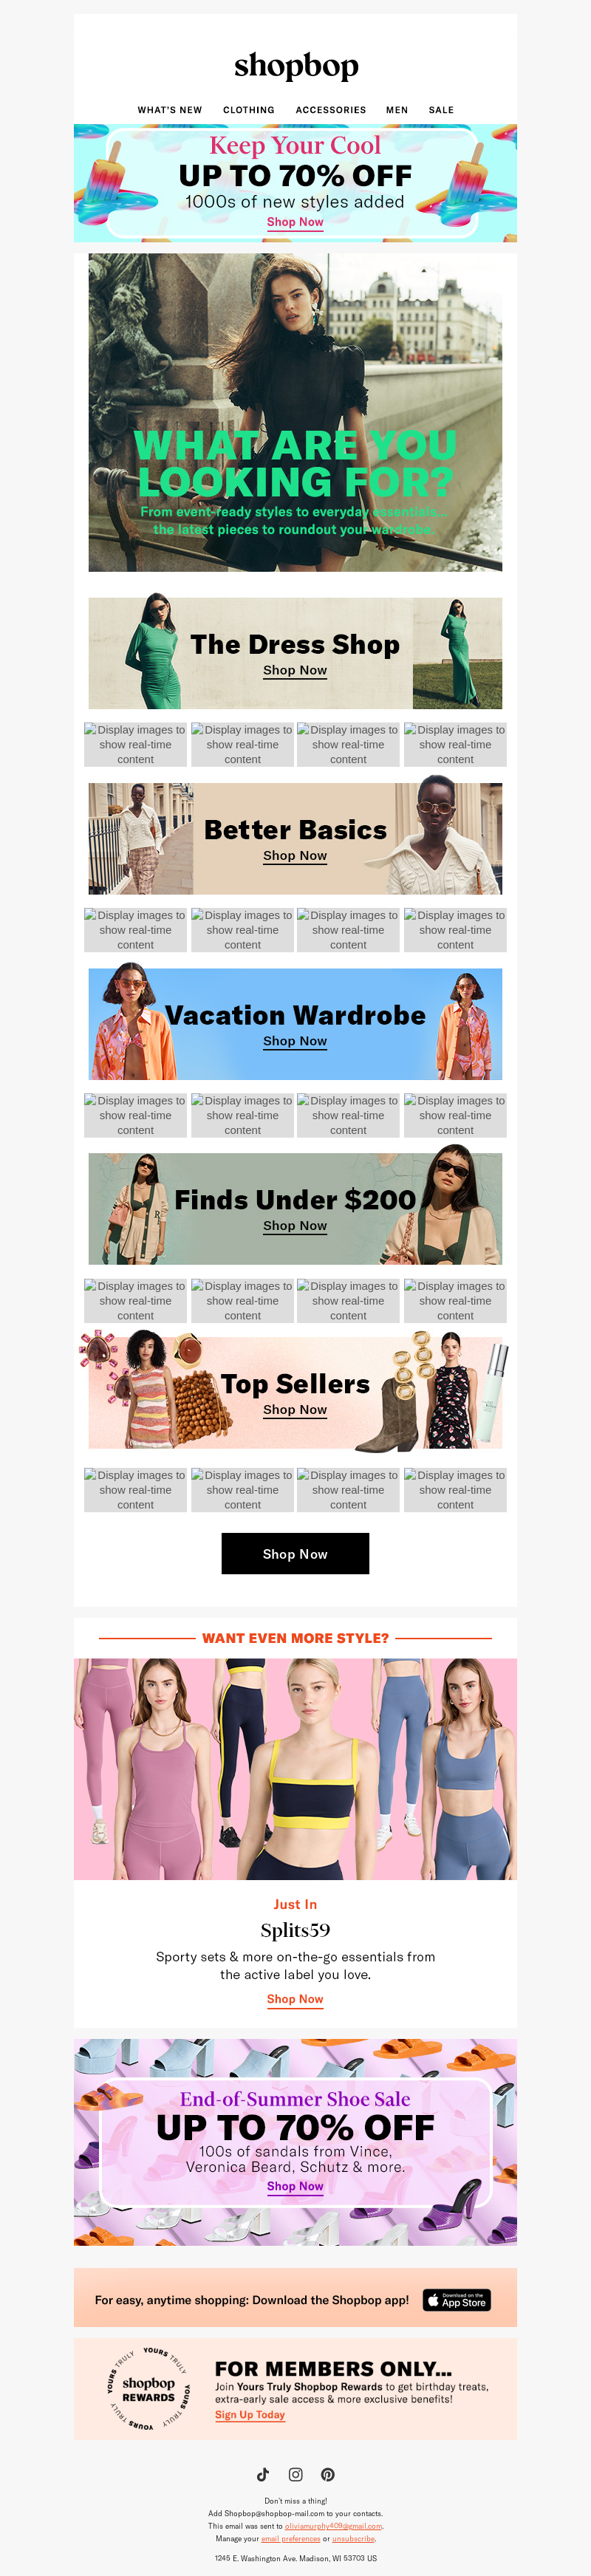Click the shopbop logo at top

coord(296,66)
